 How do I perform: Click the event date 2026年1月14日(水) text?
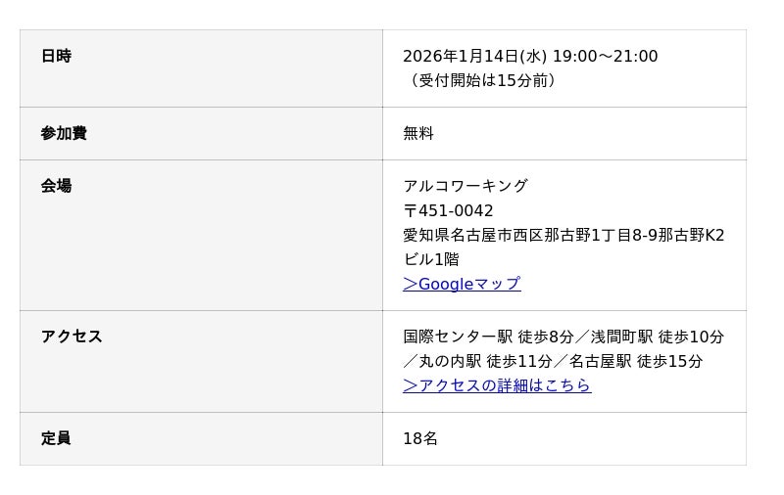click(x=474, y=56)
